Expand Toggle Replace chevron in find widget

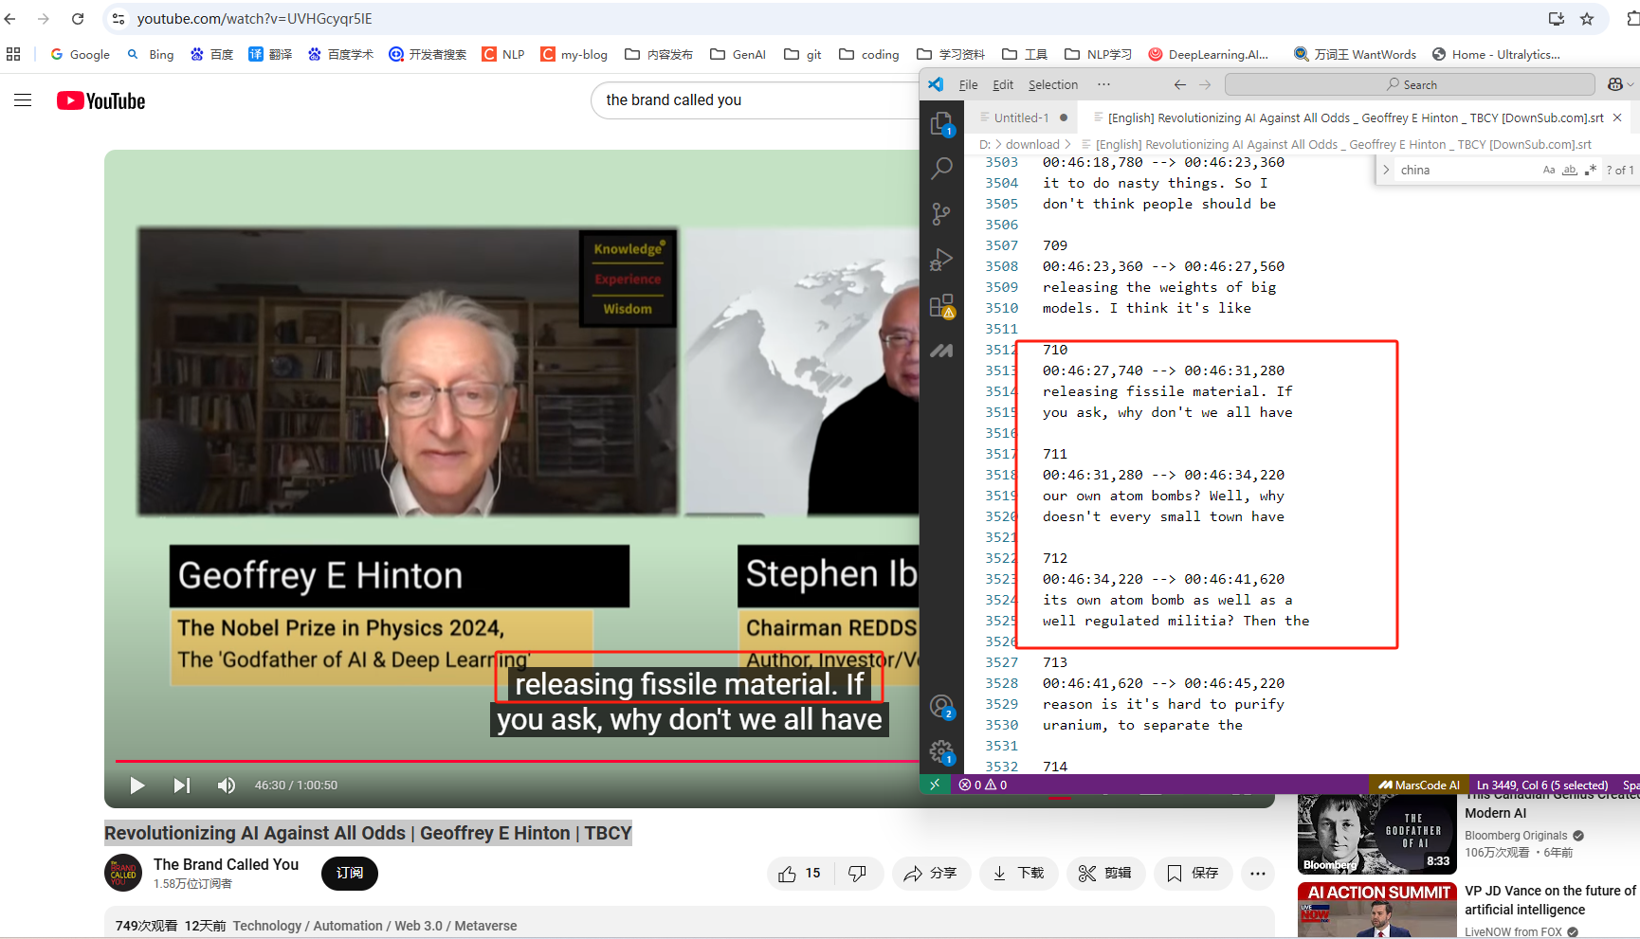[x=1386, y=170]
